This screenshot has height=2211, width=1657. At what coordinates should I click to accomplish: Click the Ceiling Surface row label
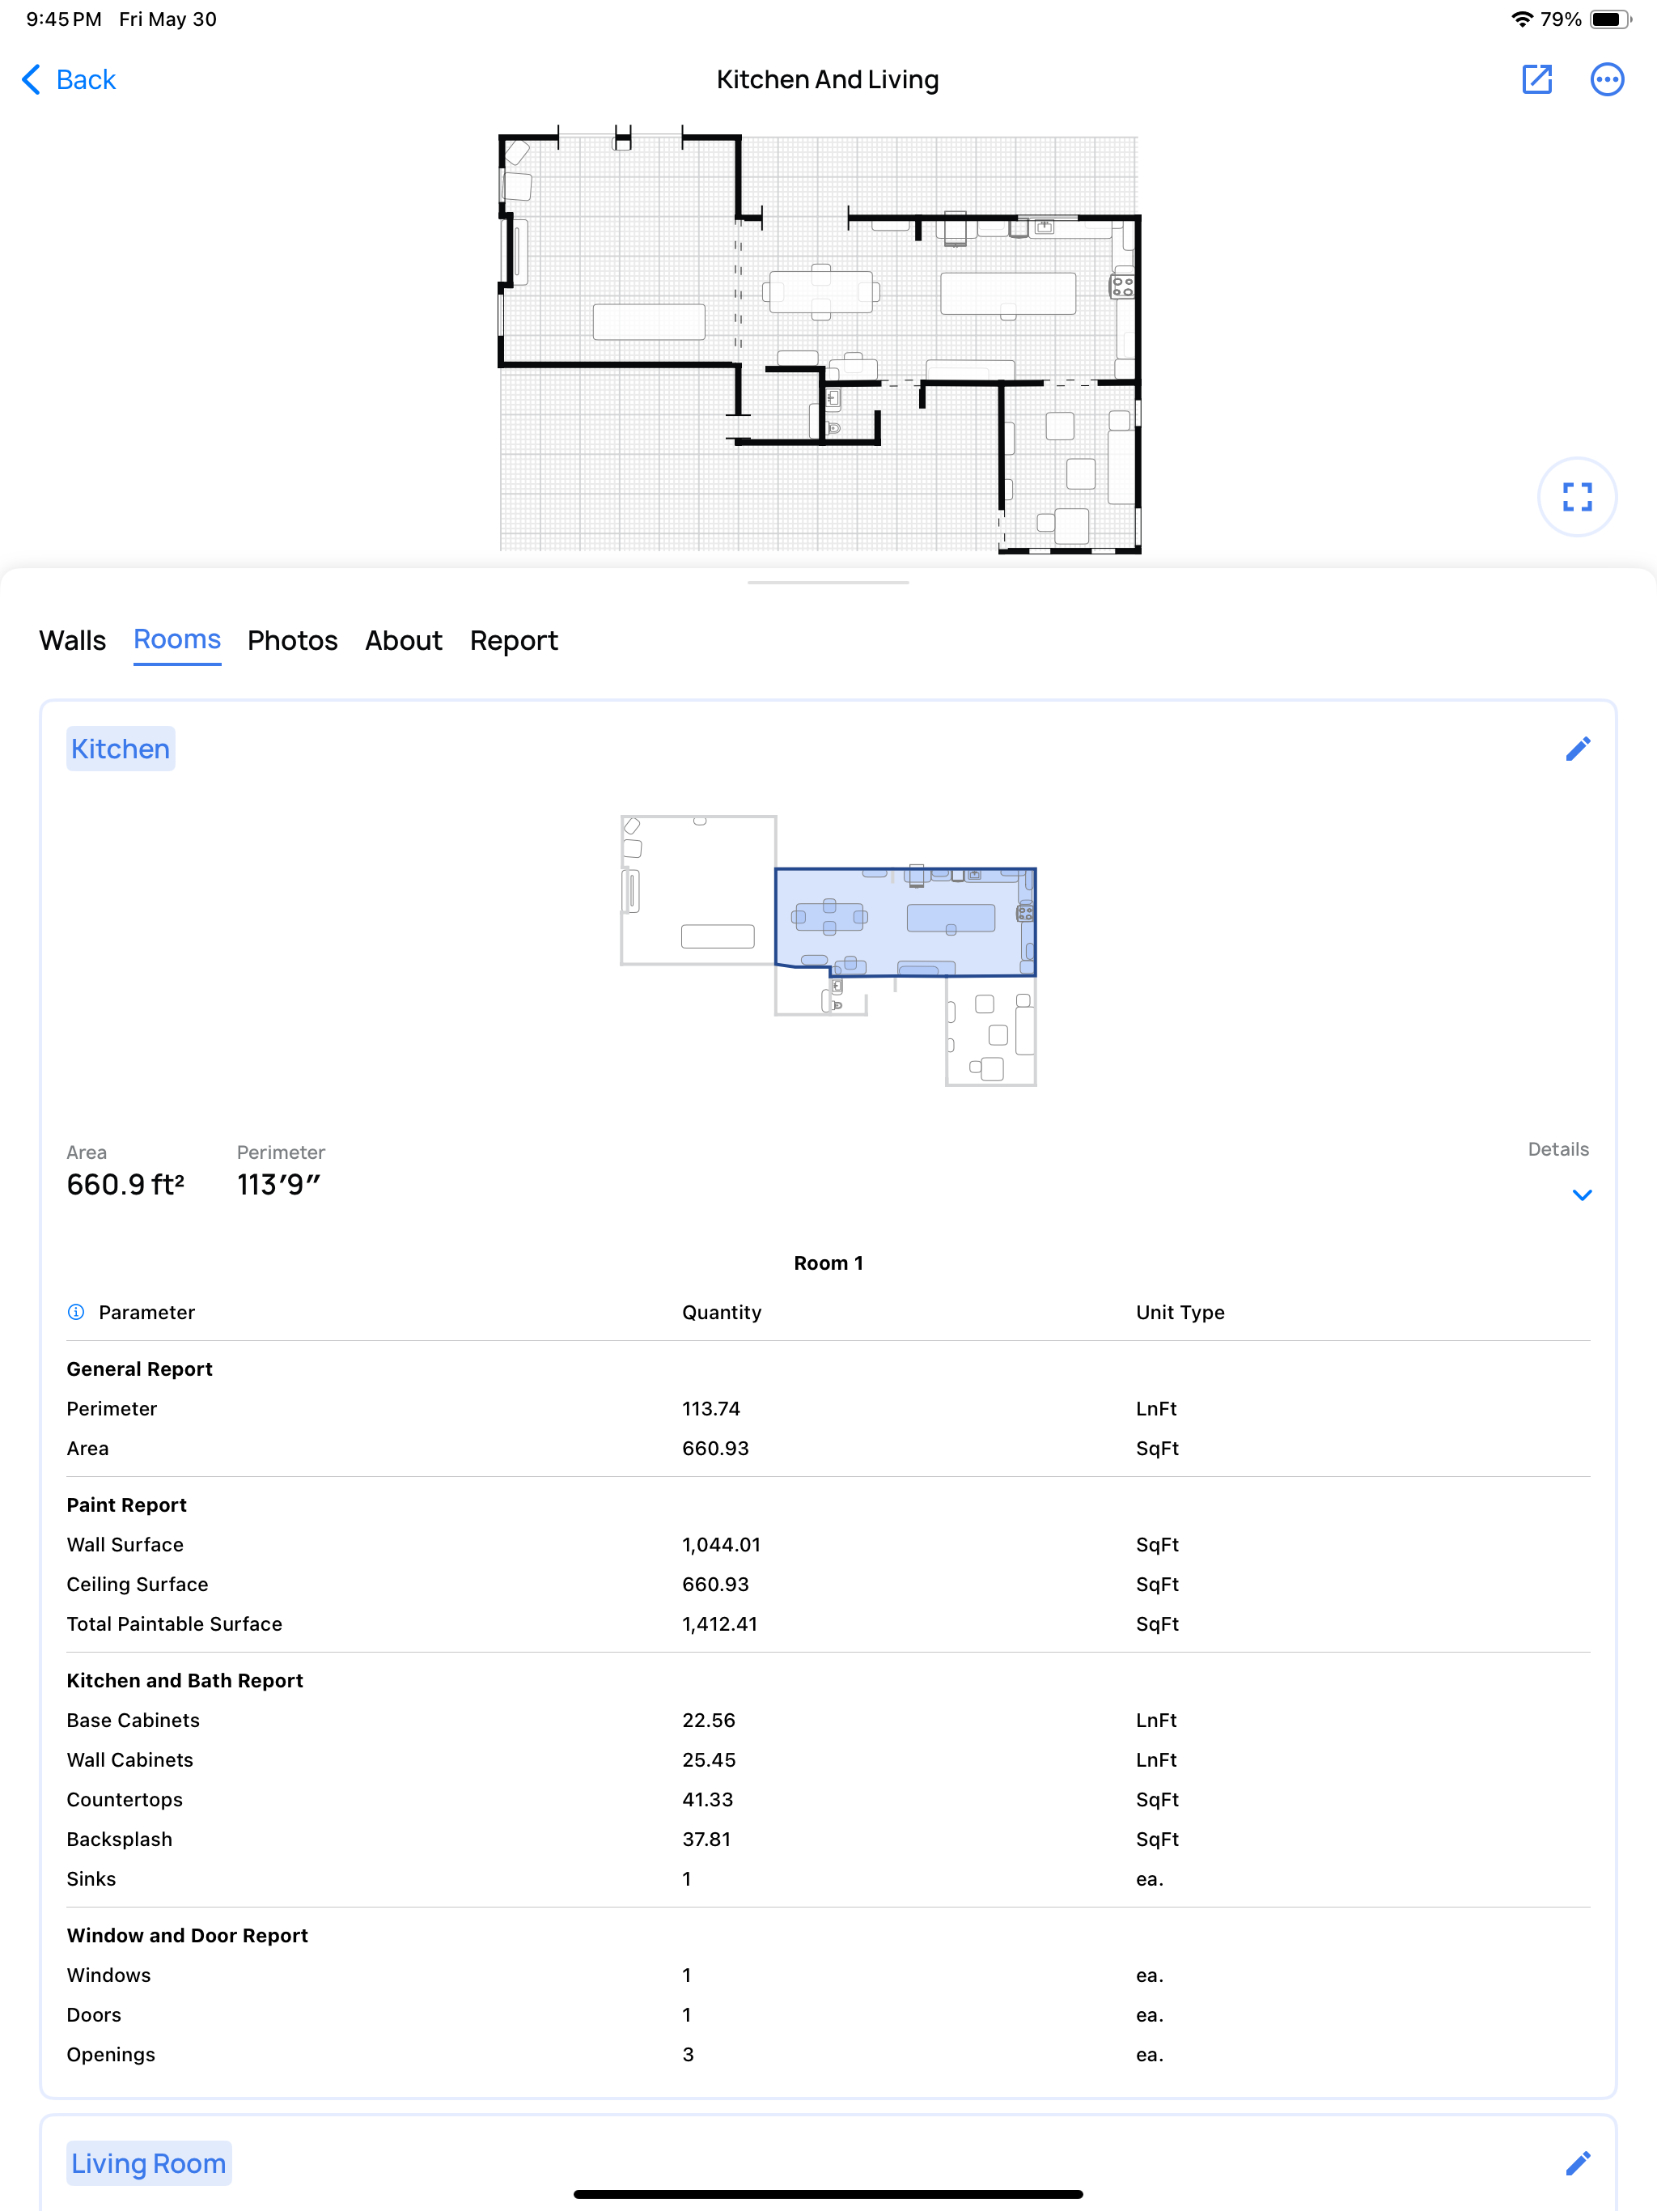click(x=137, y=1585)
